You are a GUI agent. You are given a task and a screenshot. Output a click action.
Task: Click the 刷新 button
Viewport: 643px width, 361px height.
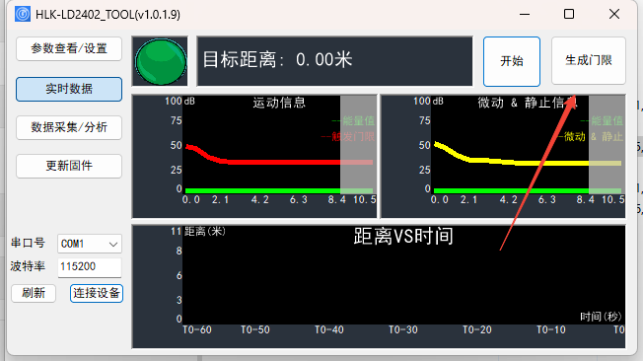coord(34,293)
